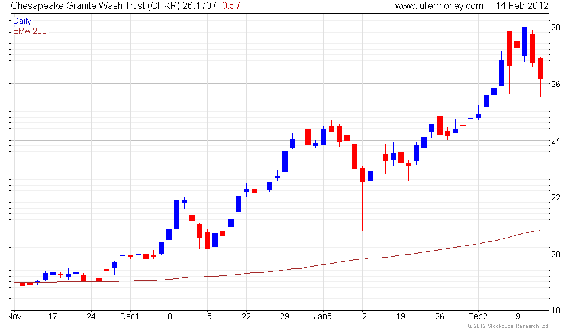Click the last price '26.1707'
The width and height of the screenshot is (580, 331).
[199, 5]
